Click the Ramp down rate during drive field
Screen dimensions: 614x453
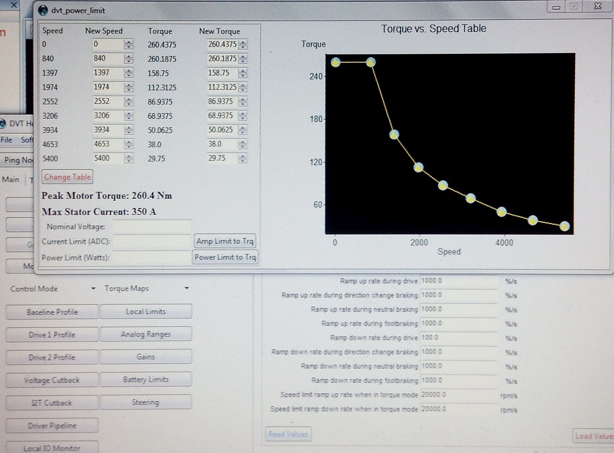click(x=459, y=338)
